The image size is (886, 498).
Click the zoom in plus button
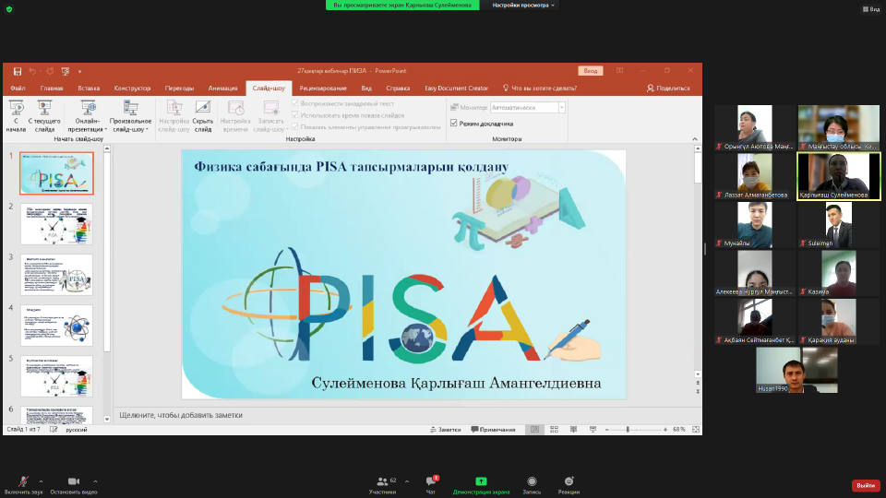pyautogui.click(x=665, y=430)
